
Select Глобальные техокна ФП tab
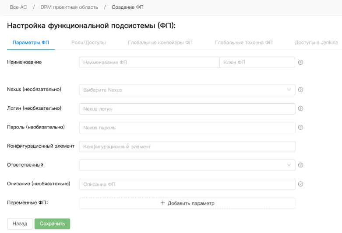tap(243, 43)
